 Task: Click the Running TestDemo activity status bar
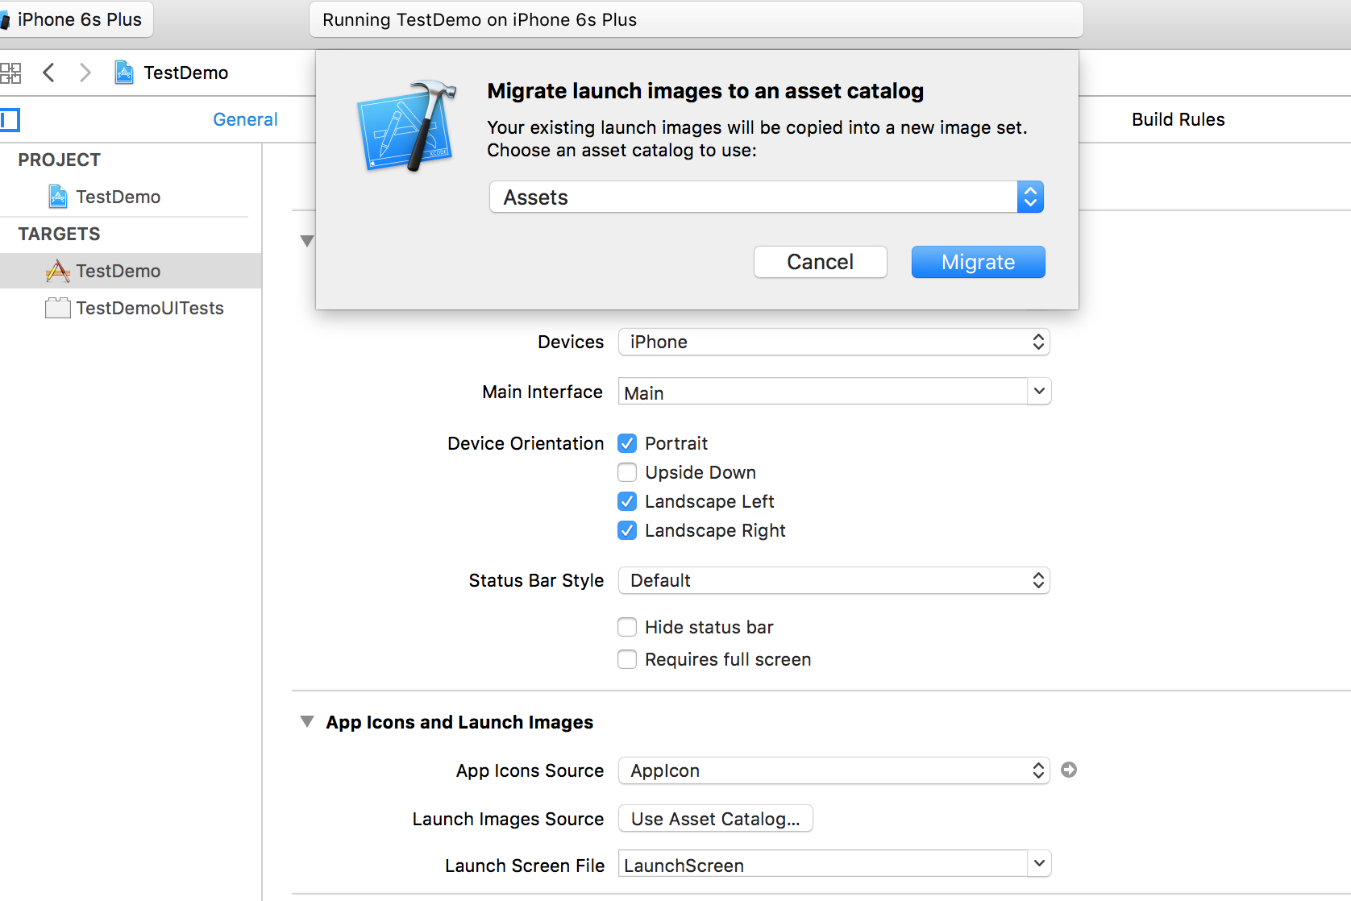[696, 19]
